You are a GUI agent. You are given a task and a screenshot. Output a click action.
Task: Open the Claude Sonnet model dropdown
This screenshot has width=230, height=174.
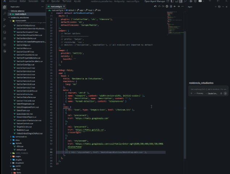(212, 93)
